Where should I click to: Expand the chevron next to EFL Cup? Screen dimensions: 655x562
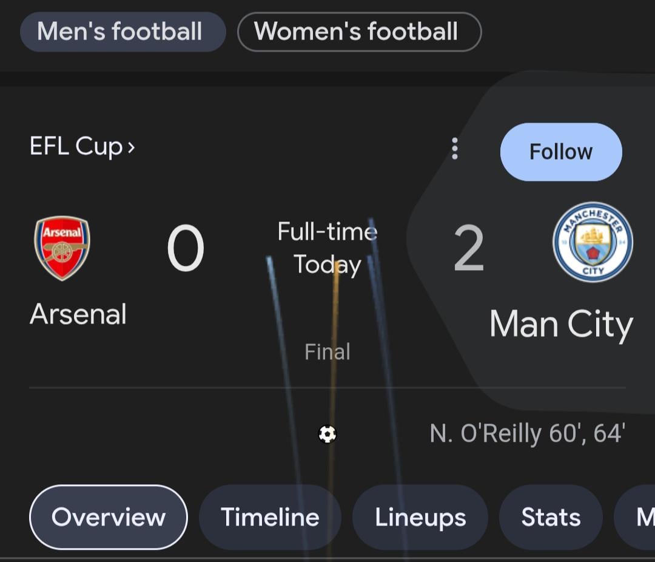131,147
